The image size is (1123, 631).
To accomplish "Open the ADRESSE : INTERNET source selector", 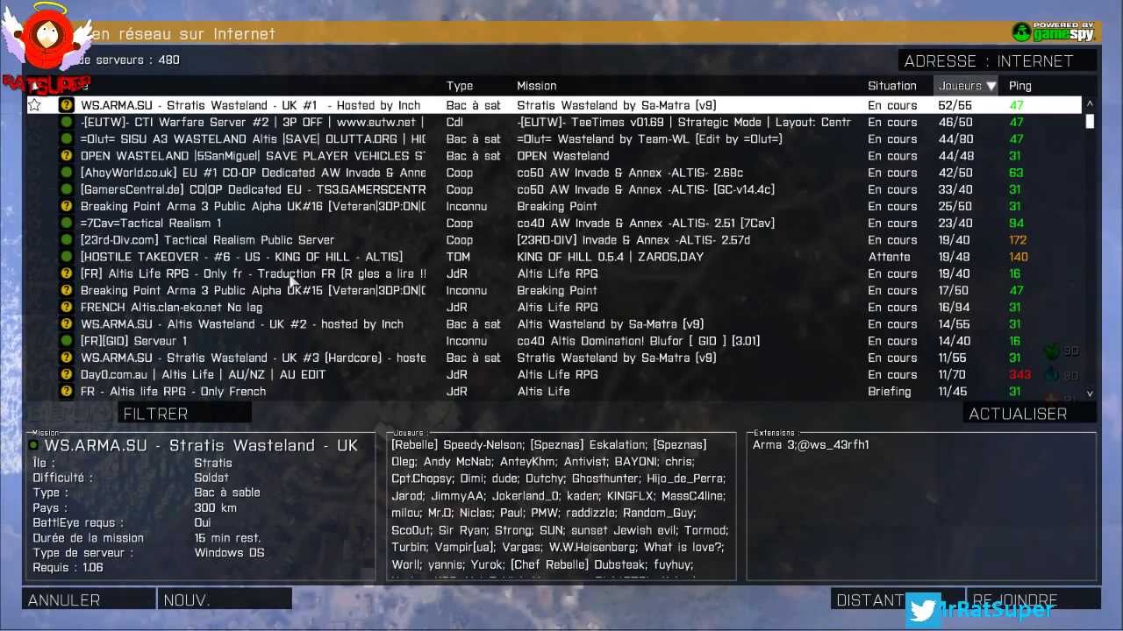I will 998,61.
